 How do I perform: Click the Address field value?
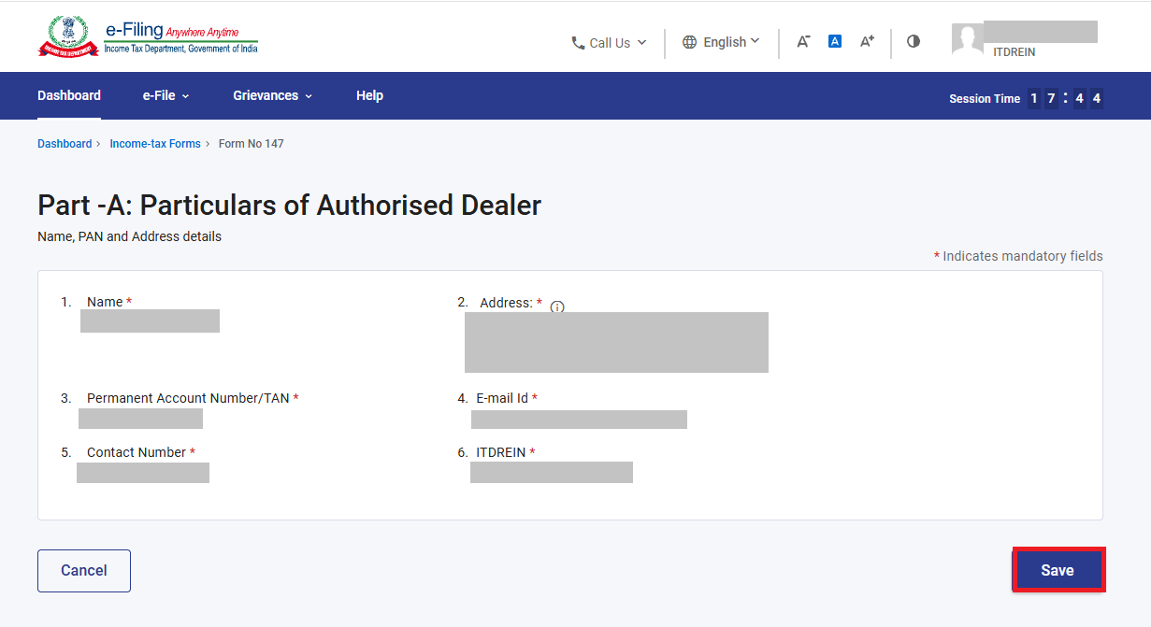click(616, 342)
